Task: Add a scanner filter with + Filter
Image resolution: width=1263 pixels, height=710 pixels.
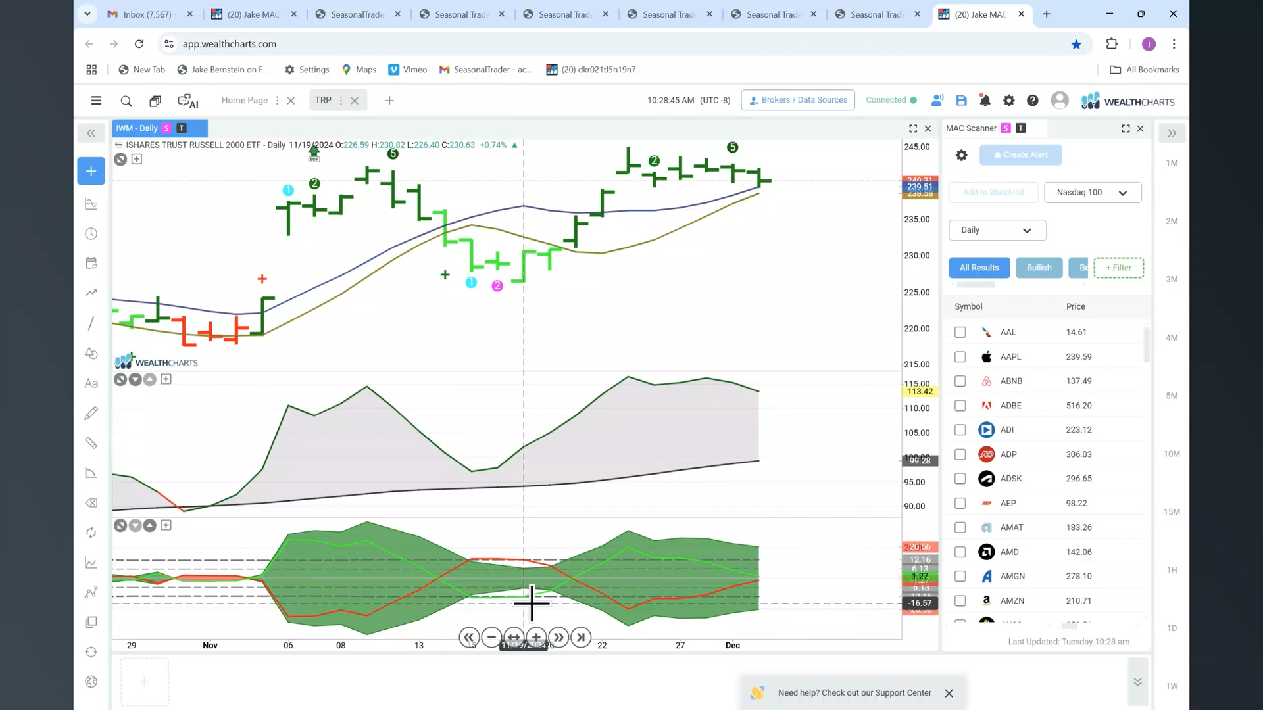Action: (x=1118, y=268)
